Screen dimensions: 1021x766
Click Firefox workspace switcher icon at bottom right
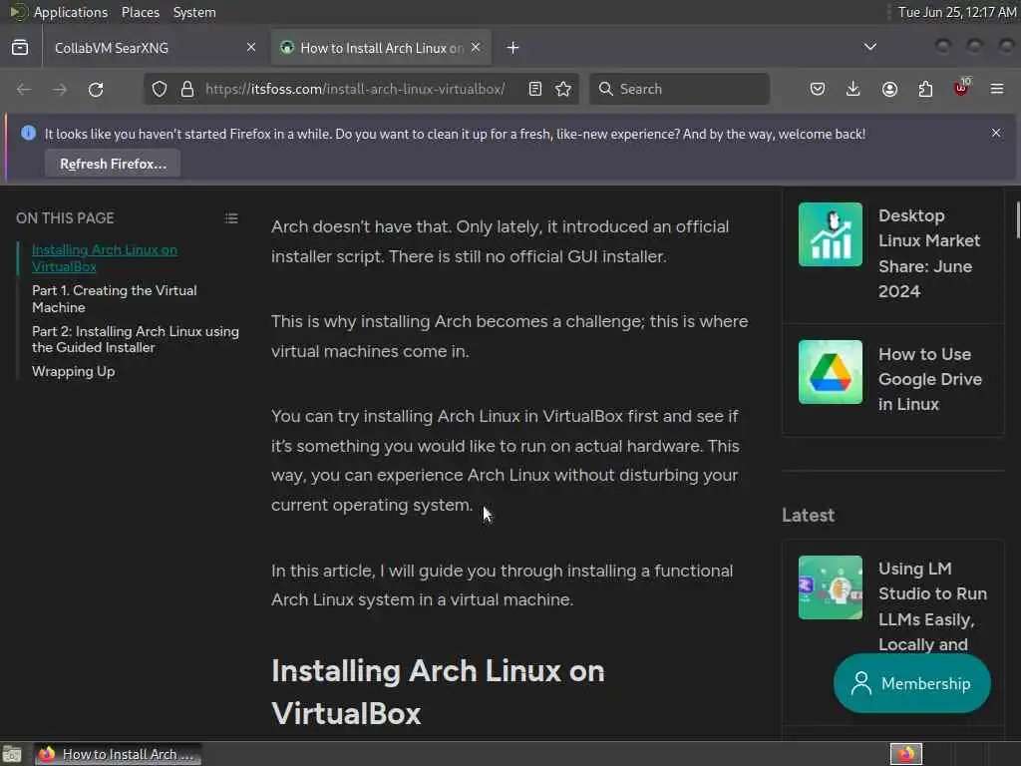[x=906, y=754]
